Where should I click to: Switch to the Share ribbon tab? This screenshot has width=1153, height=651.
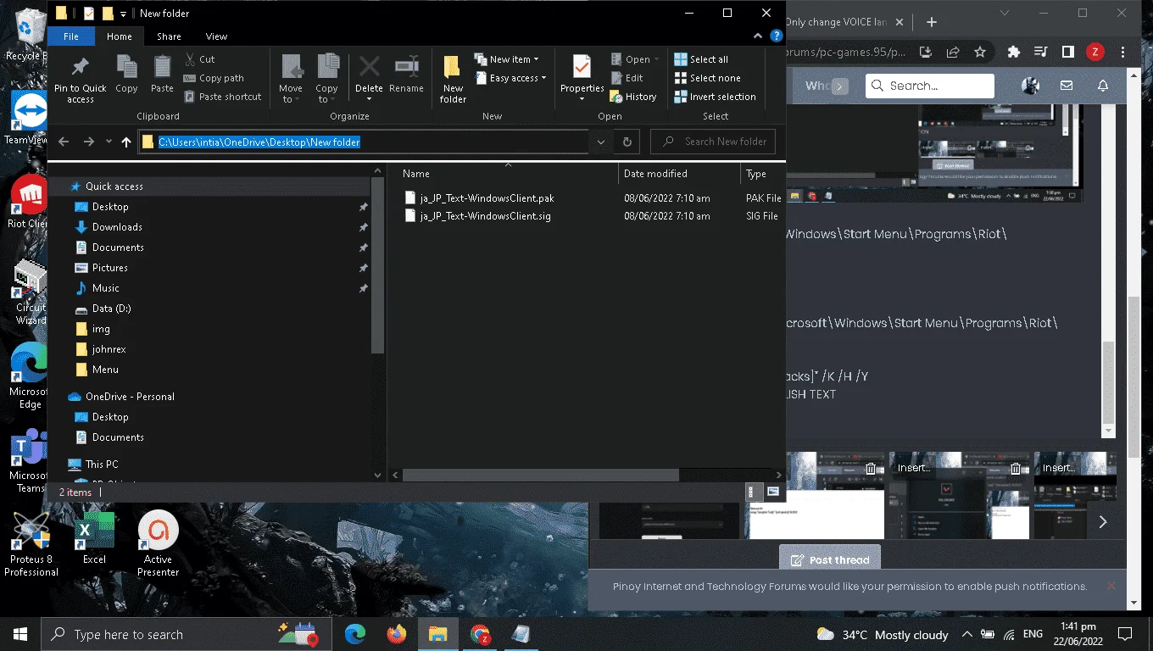[x=169, y=36]
